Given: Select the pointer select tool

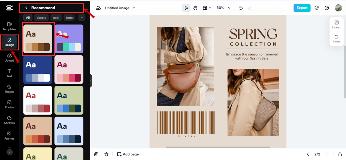Looking at the screenshot, I should coord(186,8).
